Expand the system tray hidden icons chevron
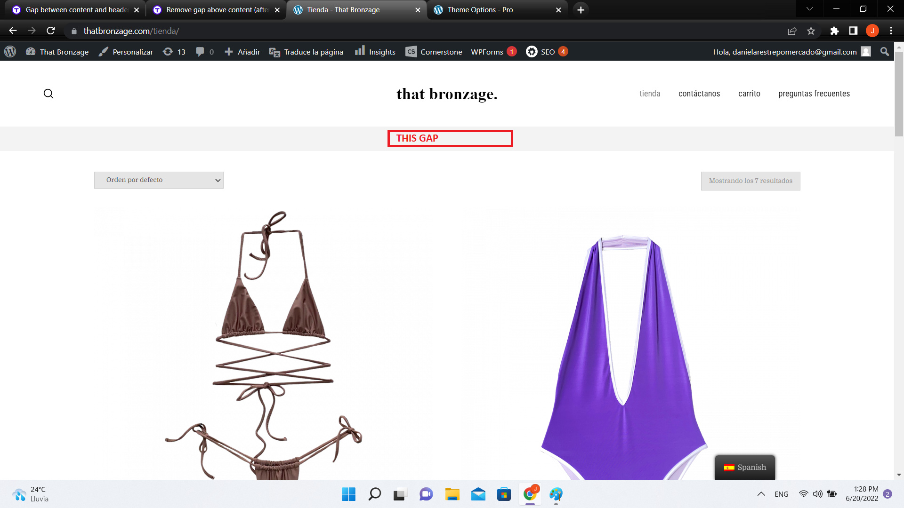The image size is (904, 508). 761,494
